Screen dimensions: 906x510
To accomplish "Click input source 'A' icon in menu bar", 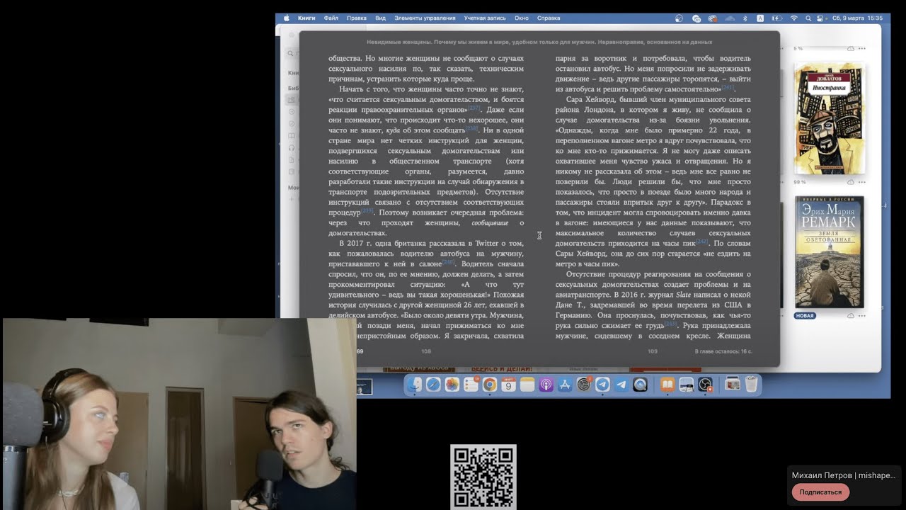I will click(760, 18).
